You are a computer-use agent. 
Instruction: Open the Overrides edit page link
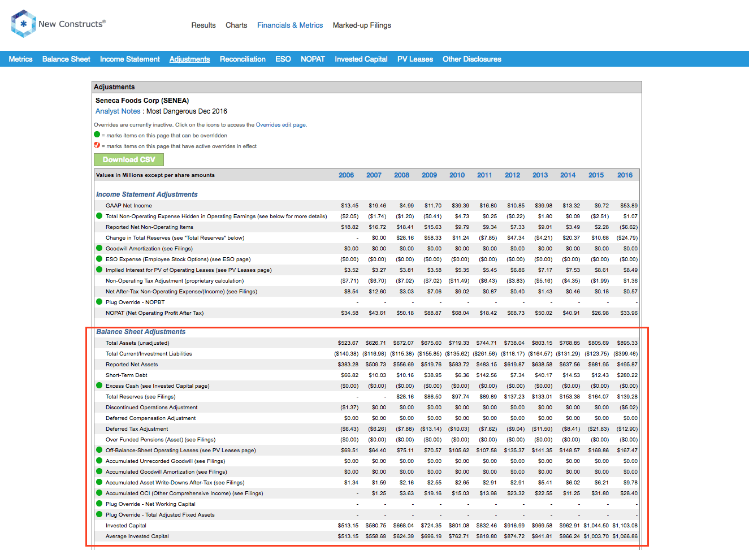click(281, 125)
